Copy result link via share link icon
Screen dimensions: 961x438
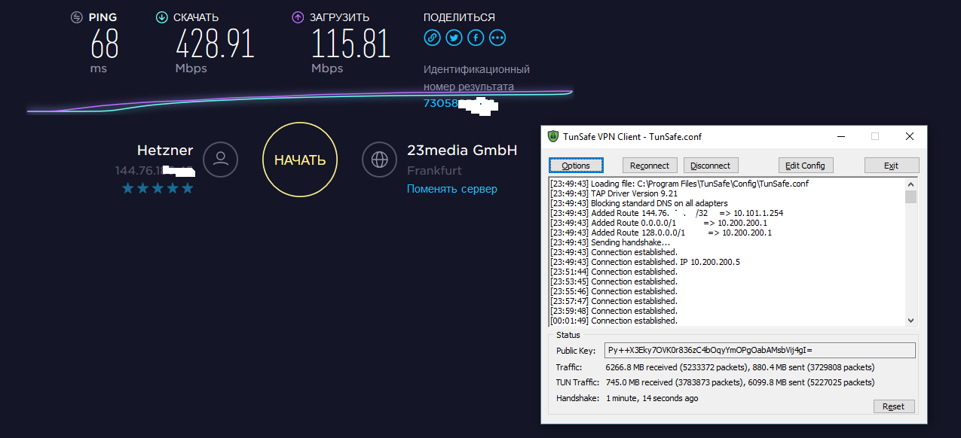coord(432,38)
